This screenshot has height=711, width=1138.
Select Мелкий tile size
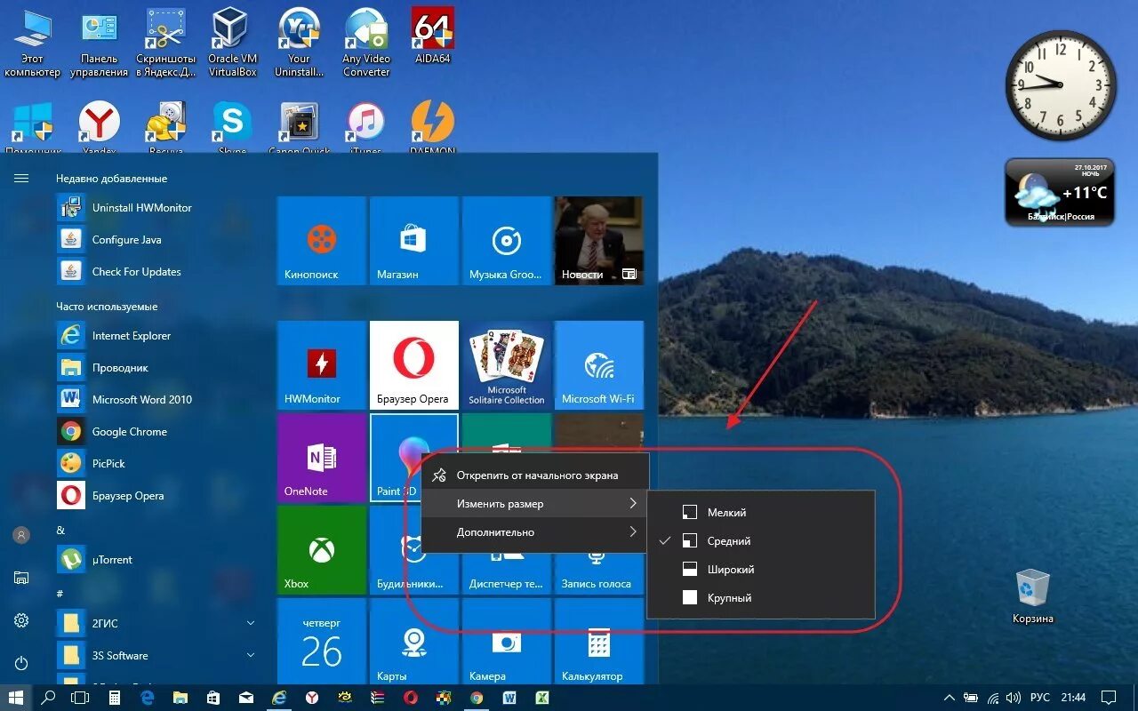pos(761,513)
